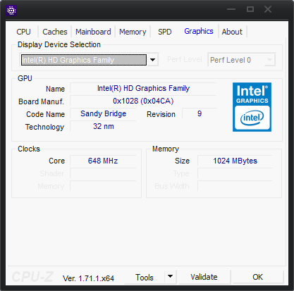Viewport: 294px width, 291px height.
Task: Open the Caches tab
Action: 55,32
